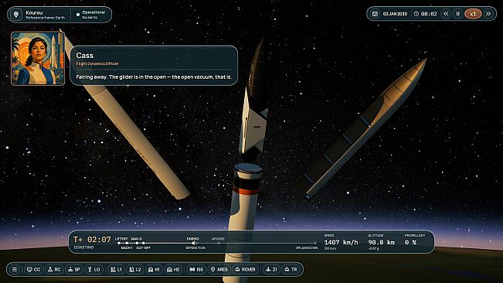This screenshot has height=283, width=503.
Task: Open hangar H2 view
Action: click(x=173, y=270)
